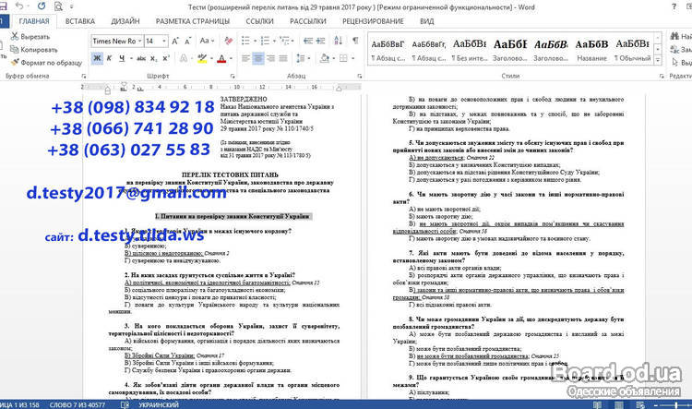Toggle superscript formatting
The height and width of the screenshot is (409, 692).
[166, 58]
